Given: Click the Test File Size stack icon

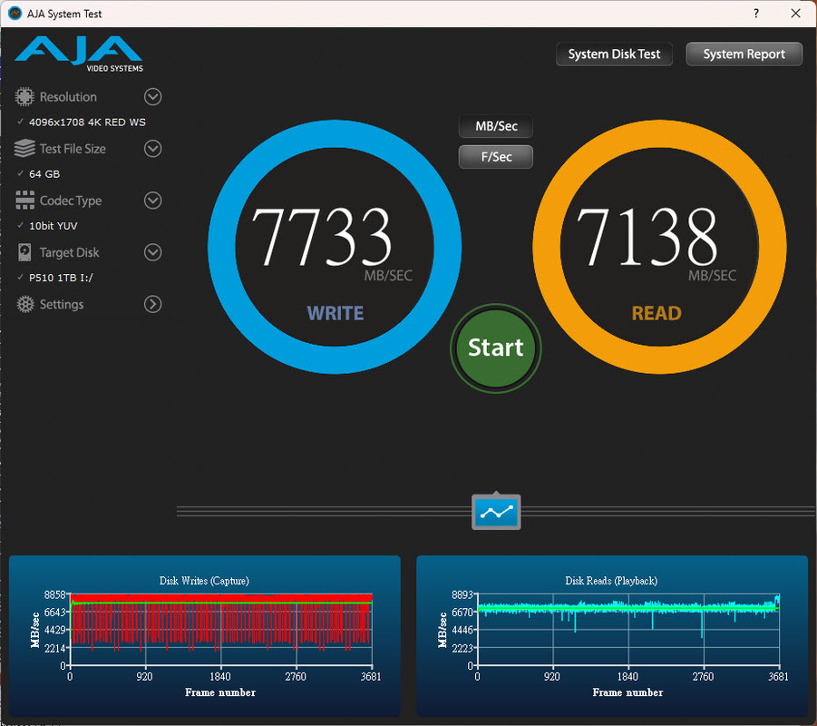Looking at the screenshot, I should coord(24,149).
